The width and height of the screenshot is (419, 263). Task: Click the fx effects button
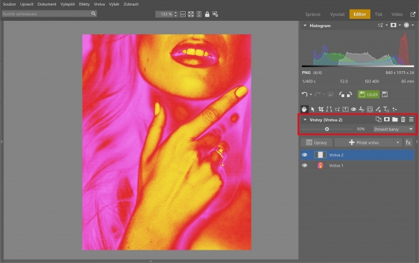(409, 142)
